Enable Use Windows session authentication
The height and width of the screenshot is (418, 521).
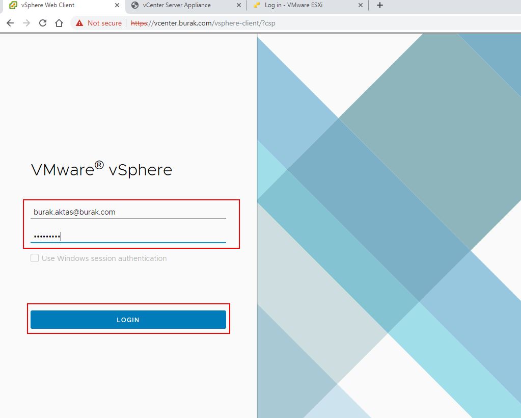point(35,258)
